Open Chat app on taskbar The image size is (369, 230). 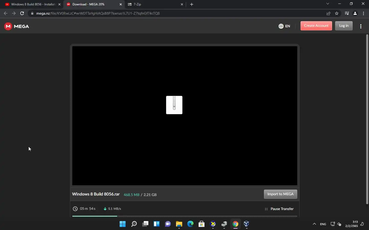click(168, 224)
